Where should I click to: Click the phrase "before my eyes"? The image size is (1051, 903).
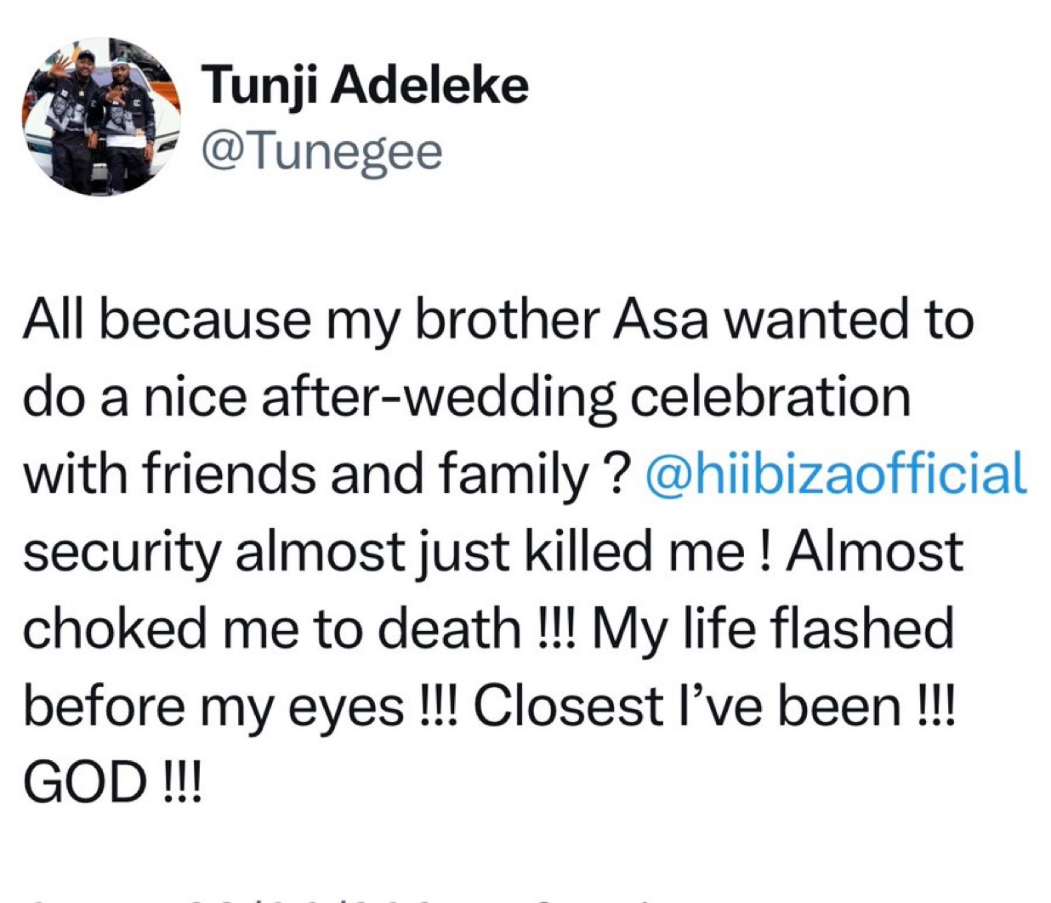[213, 706]
